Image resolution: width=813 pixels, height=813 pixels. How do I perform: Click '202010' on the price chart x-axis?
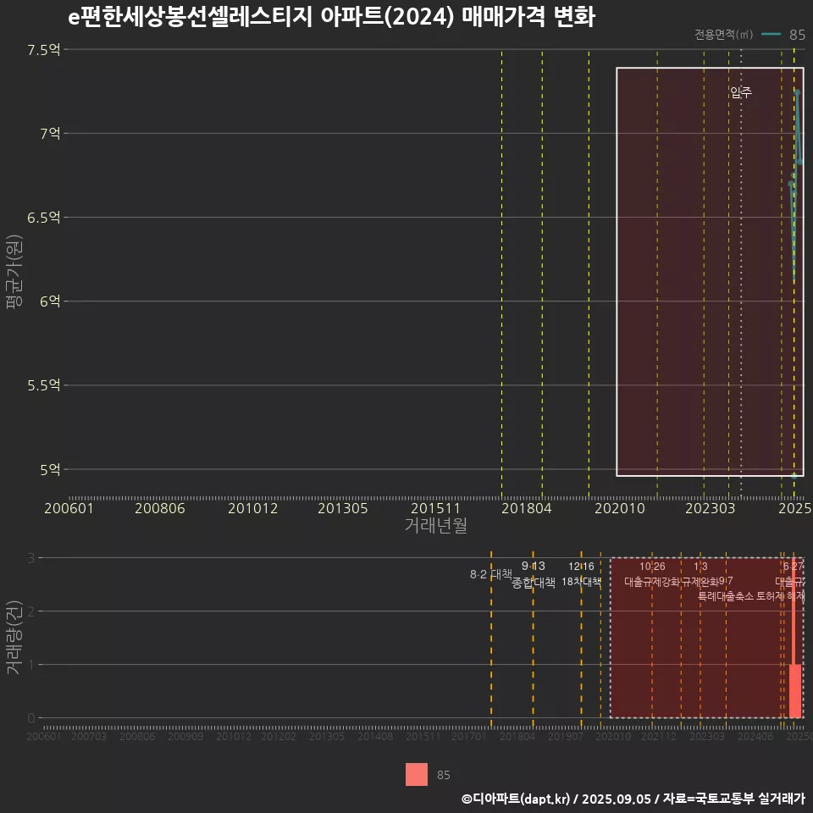point(620,508)
